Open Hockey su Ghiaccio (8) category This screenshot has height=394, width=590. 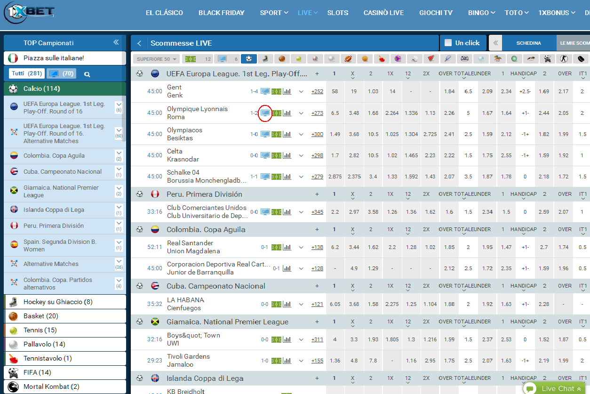tap(65, 302)
